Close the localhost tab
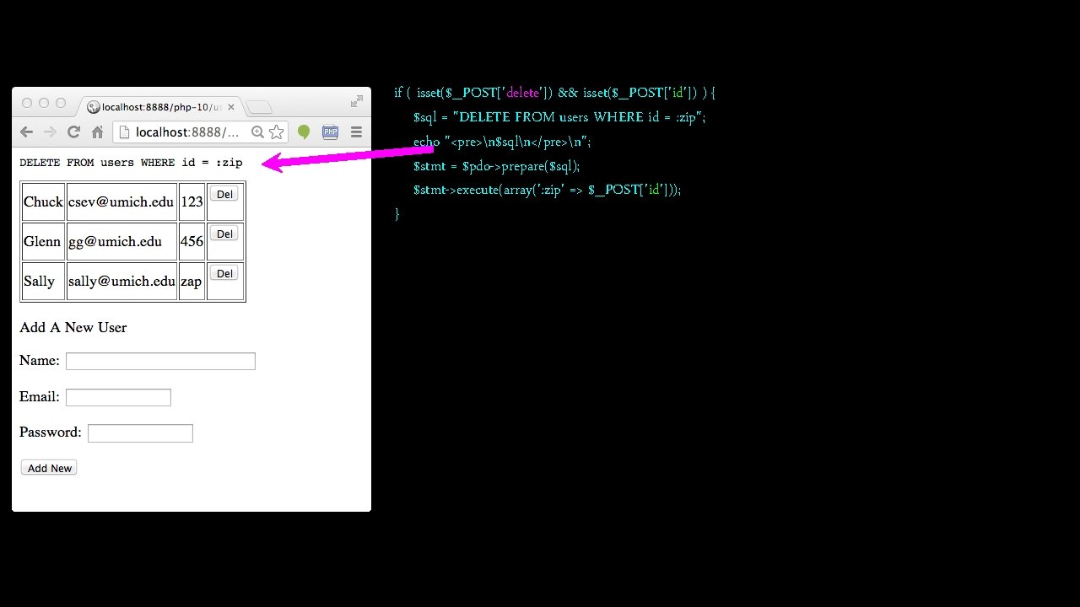Viewport: 1080px width, 607px height. pos(231,106)
